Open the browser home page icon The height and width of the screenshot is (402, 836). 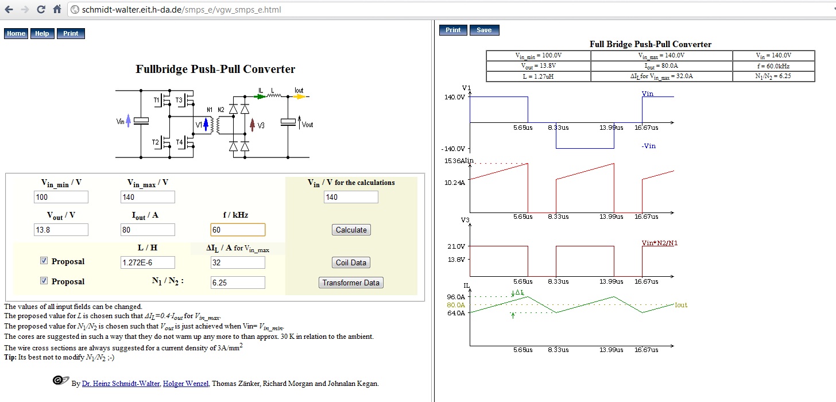tap(57, 10)
